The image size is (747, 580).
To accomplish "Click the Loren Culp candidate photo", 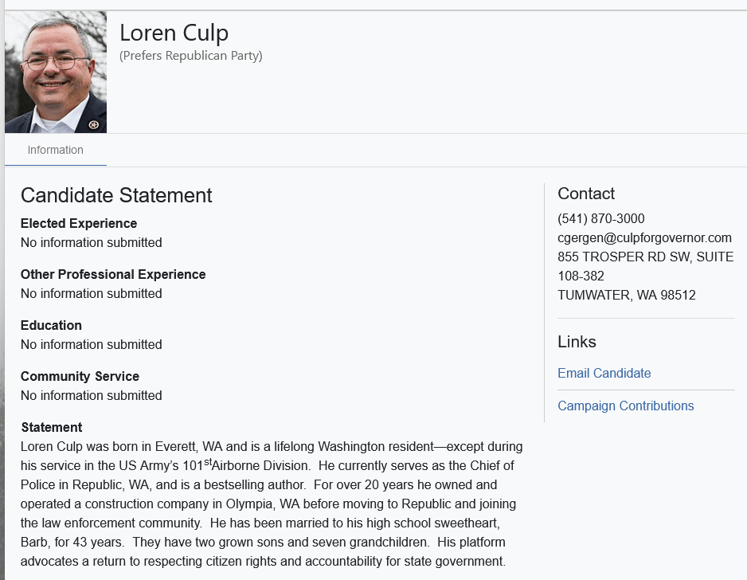I will [x=56, y=72].
